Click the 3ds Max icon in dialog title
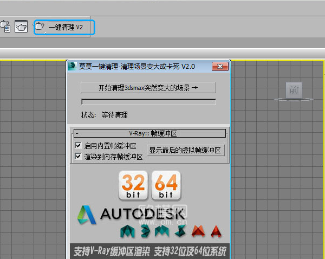The image size is (325, 259). [x=73, y=66]
